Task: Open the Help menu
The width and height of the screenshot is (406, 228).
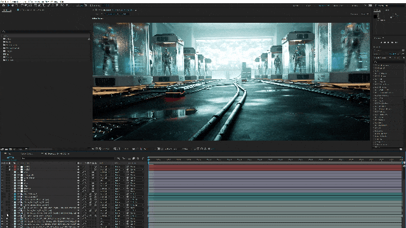Action: tap(62, 1)
